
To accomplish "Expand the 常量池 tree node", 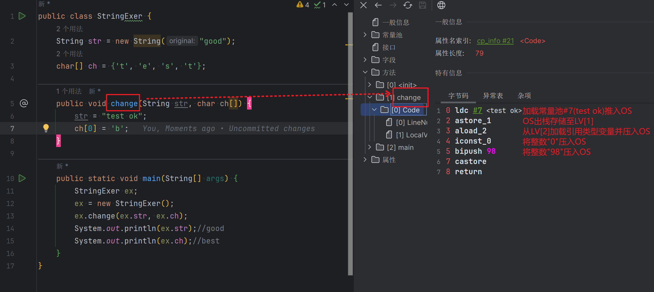I will [365, 35].
